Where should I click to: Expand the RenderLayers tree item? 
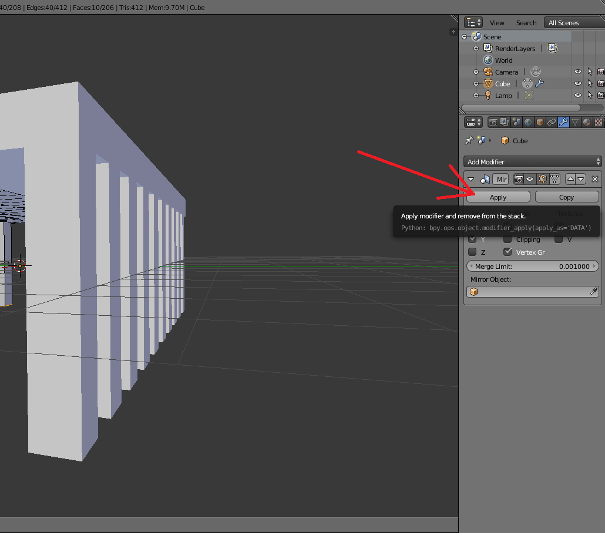[476, 49]
